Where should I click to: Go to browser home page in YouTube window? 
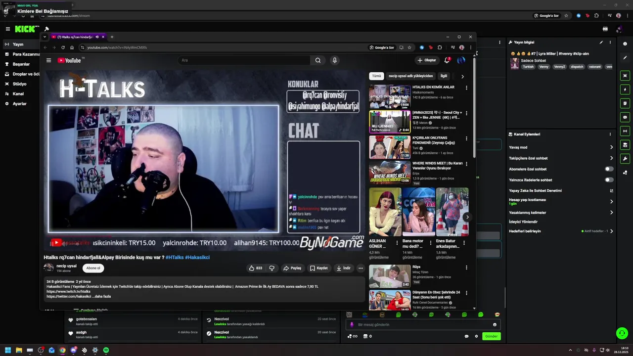pyautogui.click(x=72, y=47)
